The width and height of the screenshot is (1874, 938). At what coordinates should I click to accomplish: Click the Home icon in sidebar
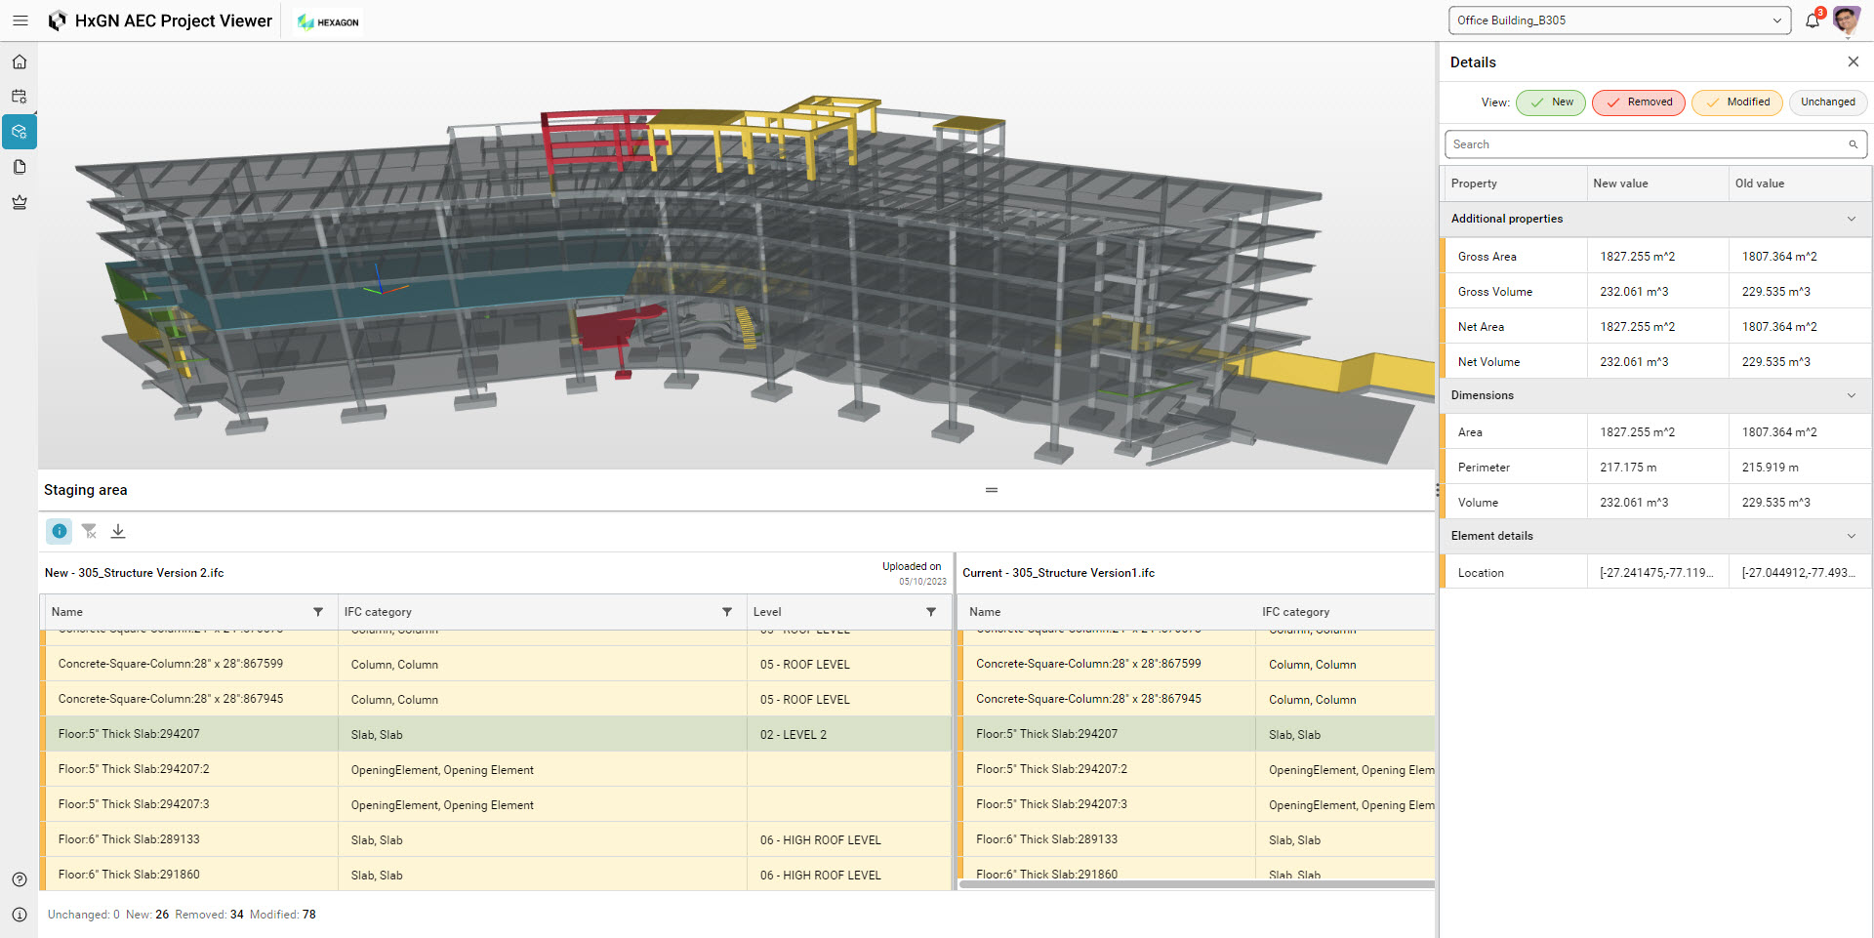tap(20, 62)
